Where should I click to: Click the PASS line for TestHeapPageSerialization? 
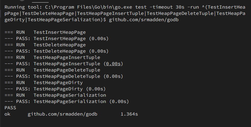(66, 102)
